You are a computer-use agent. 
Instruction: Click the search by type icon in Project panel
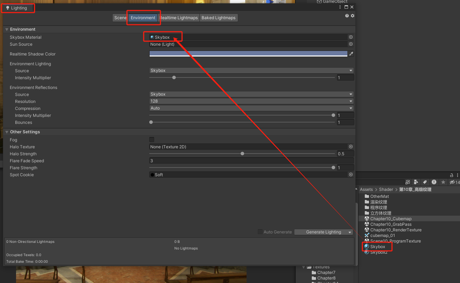(416, 182)
